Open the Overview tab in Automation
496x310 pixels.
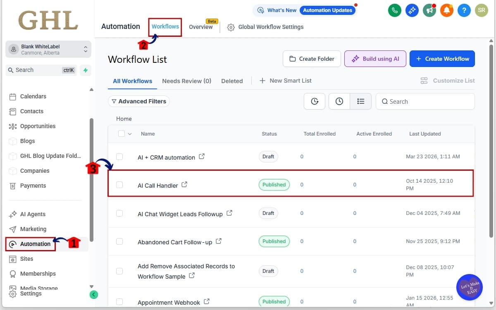click(201, 27)
